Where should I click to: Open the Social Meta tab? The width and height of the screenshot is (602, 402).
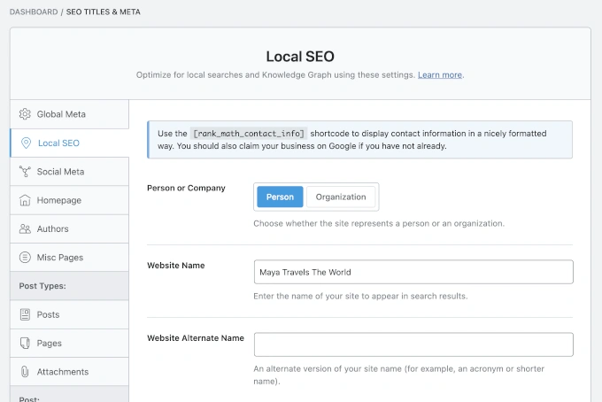pyautogui.click(x=60, y=172)
